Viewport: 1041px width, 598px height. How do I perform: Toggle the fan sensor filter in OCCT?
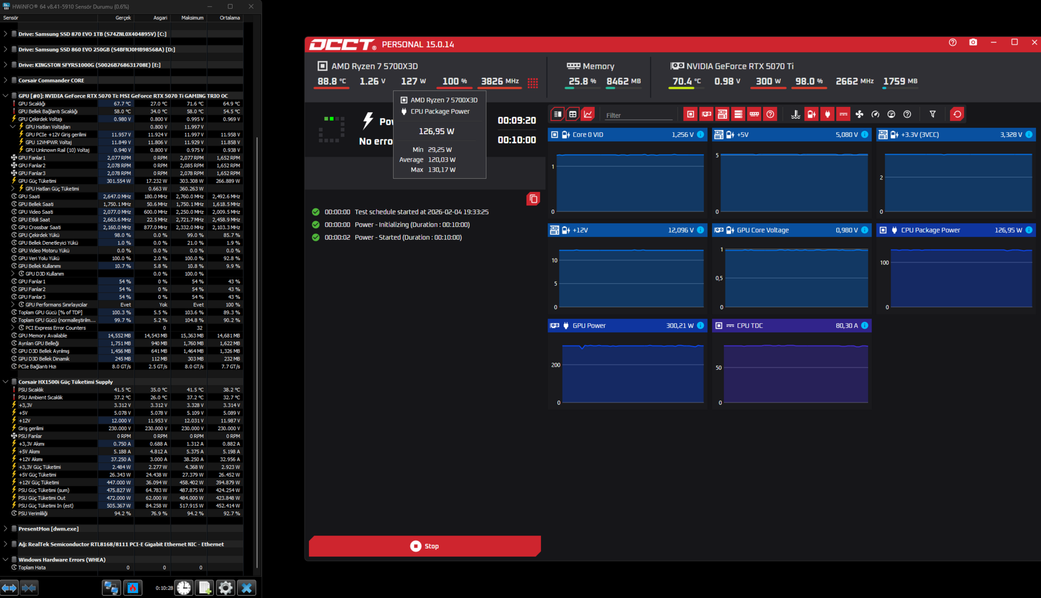(x=859, y=115)
